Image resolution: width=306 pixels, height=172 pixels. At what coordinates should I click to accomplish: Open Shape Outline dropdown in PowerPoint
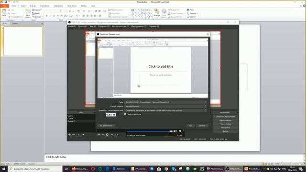(x=175, y=13)
